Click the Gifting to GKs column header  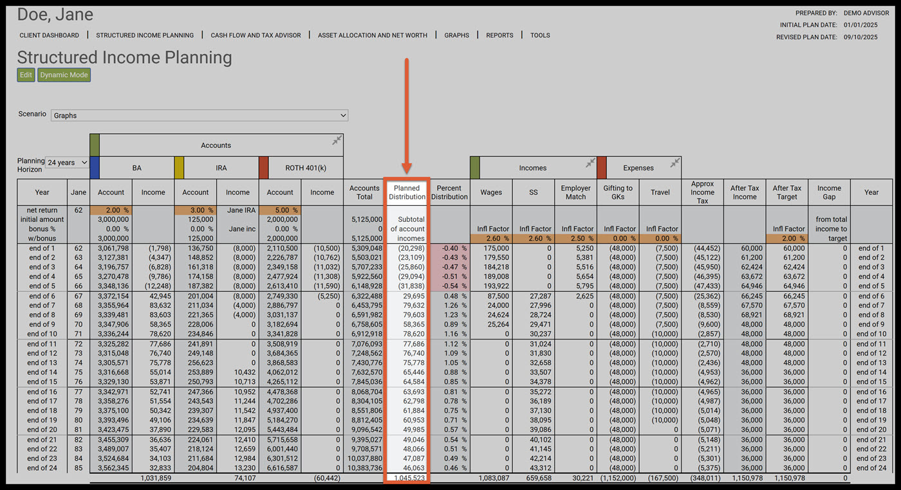tap(618, 192)
